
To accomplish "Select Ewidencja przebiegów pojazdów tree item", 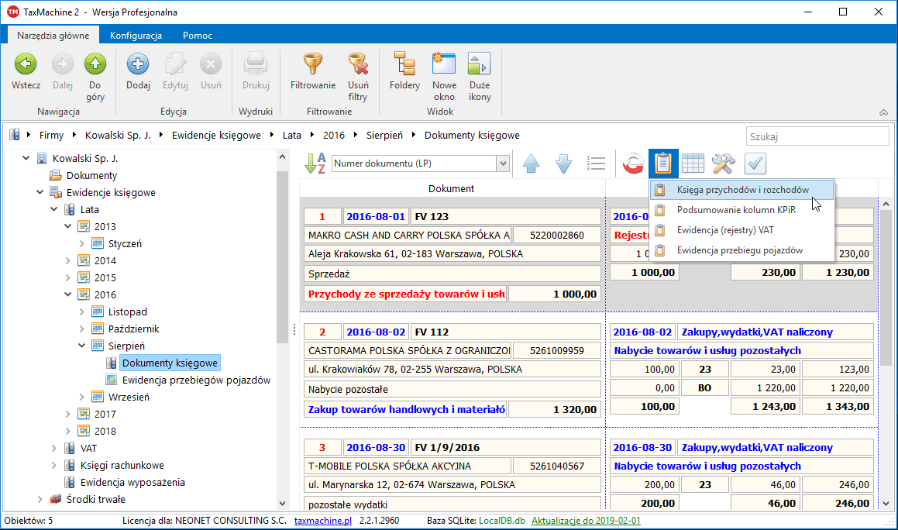I will [197, 380].
